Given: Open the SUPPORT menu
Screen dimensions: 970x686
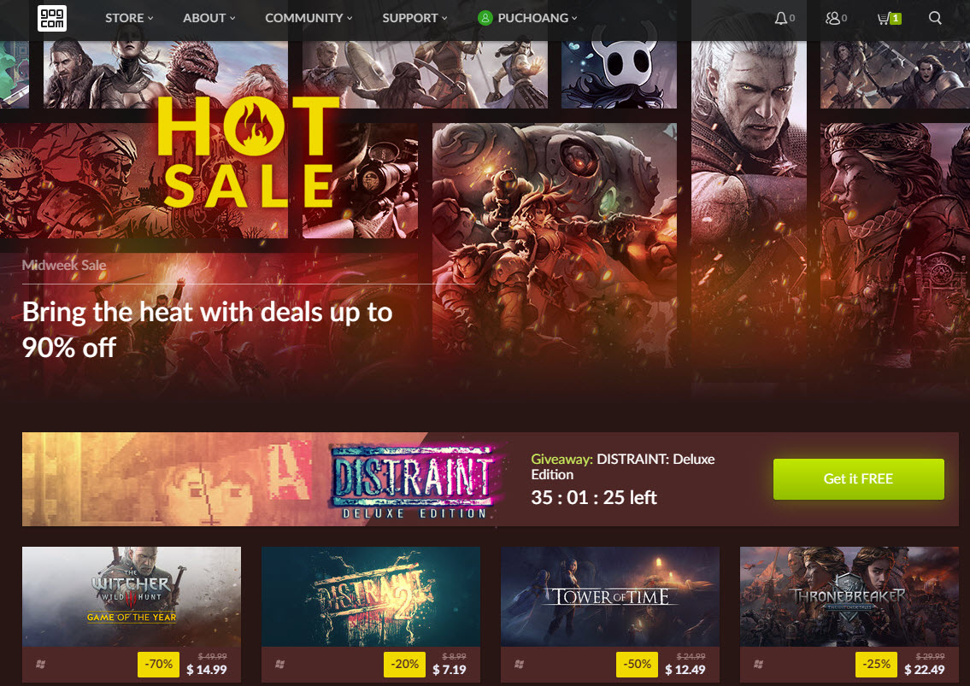Looking at the screenshot, I should 414,18.
